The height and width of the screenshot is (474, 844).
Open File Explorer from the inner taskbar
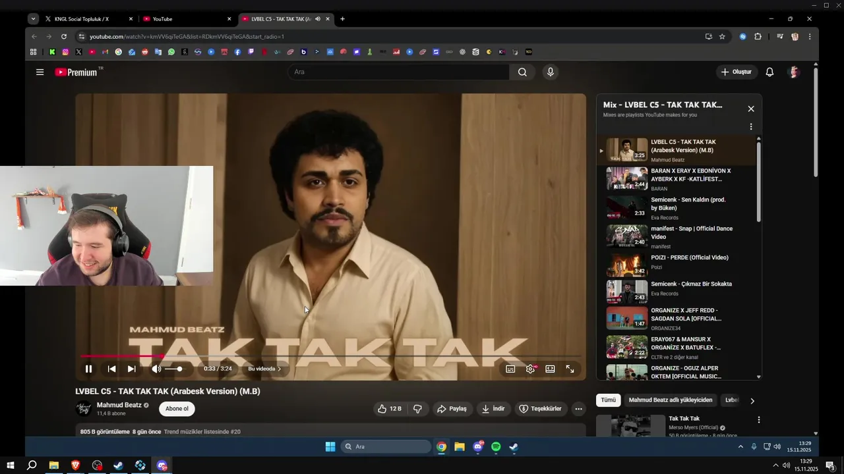click(x=460, y=447)
